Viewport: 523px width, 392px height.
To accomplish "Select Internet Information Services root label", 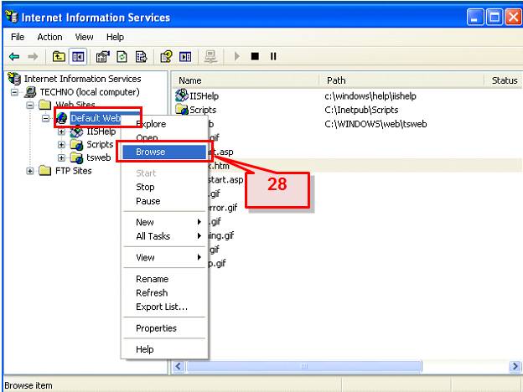I will coord(82,79).
